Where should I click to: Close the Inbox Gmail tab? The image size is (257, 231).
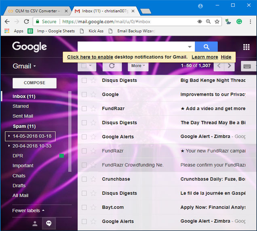point(133,11)
